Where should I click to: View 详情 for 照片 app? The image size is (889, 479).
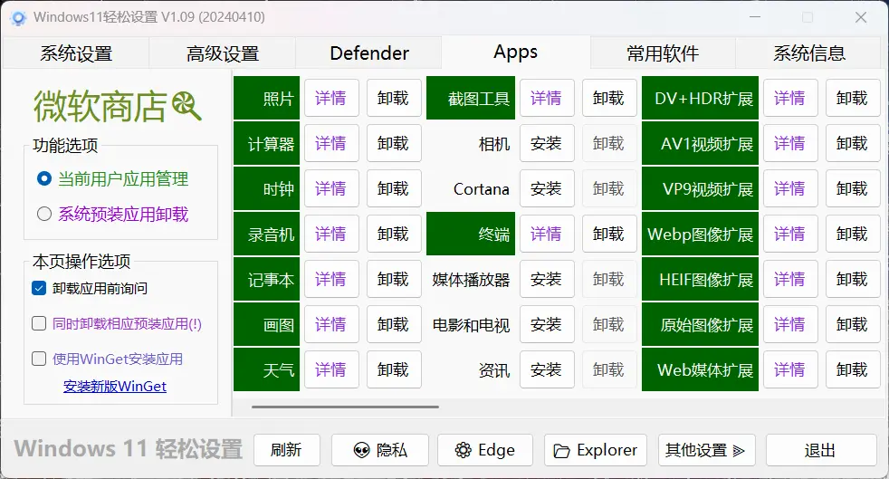click(331, 98)
